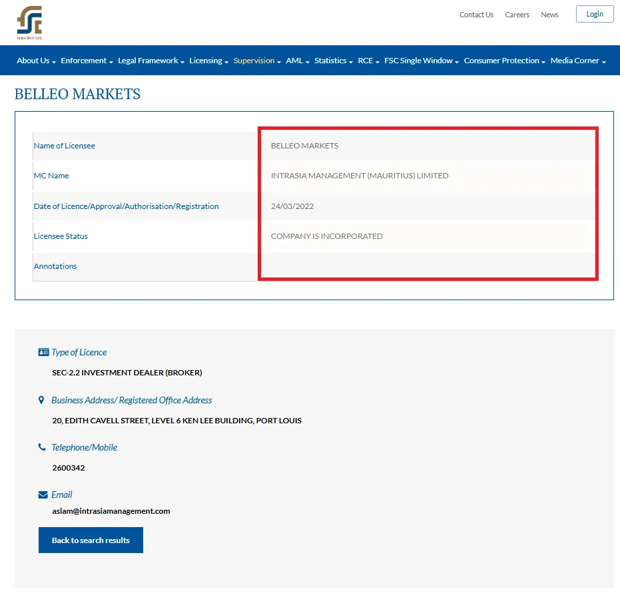Open the Statistics navigation menu

click(333, 61)
